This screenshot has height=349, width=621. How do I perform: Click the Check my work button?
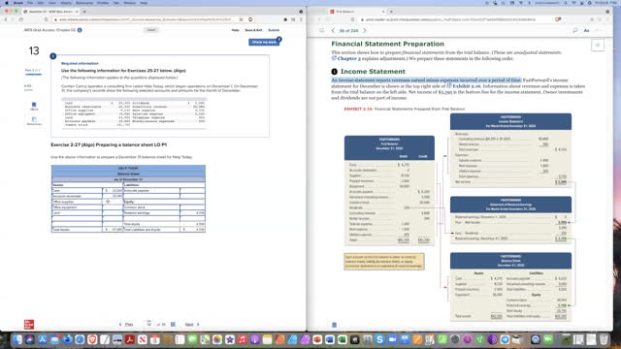point(264,42)
